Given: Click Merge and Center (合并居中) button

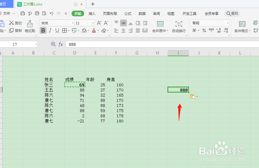Looking at the screenshot, I should click(x=160, y=27).
